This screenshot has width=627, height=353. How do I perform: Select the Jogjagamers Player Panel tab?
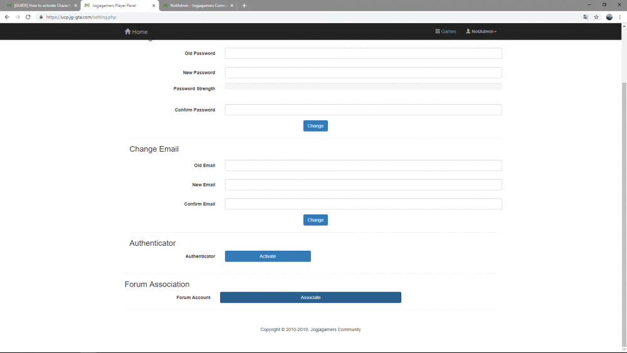[119, 6]
